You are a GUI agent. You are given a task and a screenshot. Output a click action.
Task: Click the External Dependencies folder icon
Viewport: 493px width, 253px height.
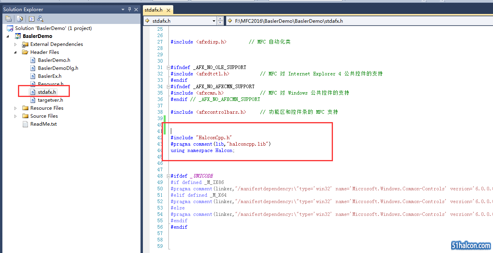tap(26, 44)
